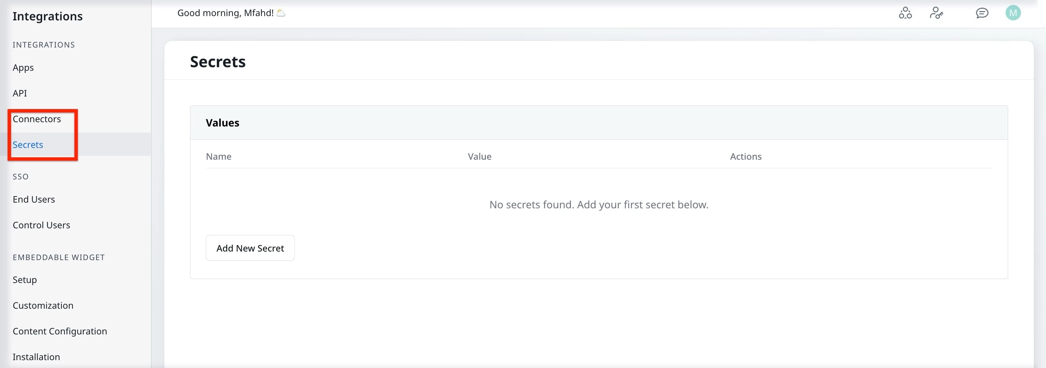Click Add New Secret
The height and width of the screenshot is (368, 1046).
click(250, 248)
